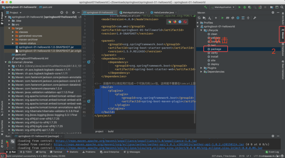
Task: Open the aopalliance-1.0.jar download link
Action: pos(126,141)
